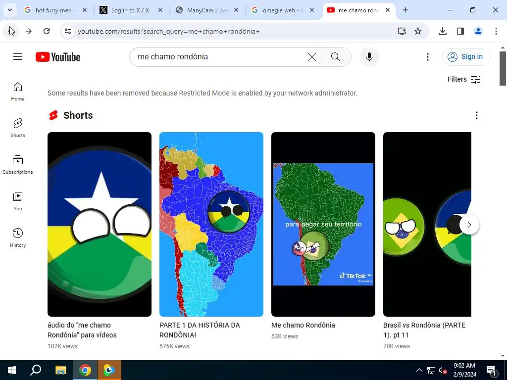Click the Sign in button
The height and width of the screenshot is (380, 507).
pyautogui.click(x=466, y=56)
